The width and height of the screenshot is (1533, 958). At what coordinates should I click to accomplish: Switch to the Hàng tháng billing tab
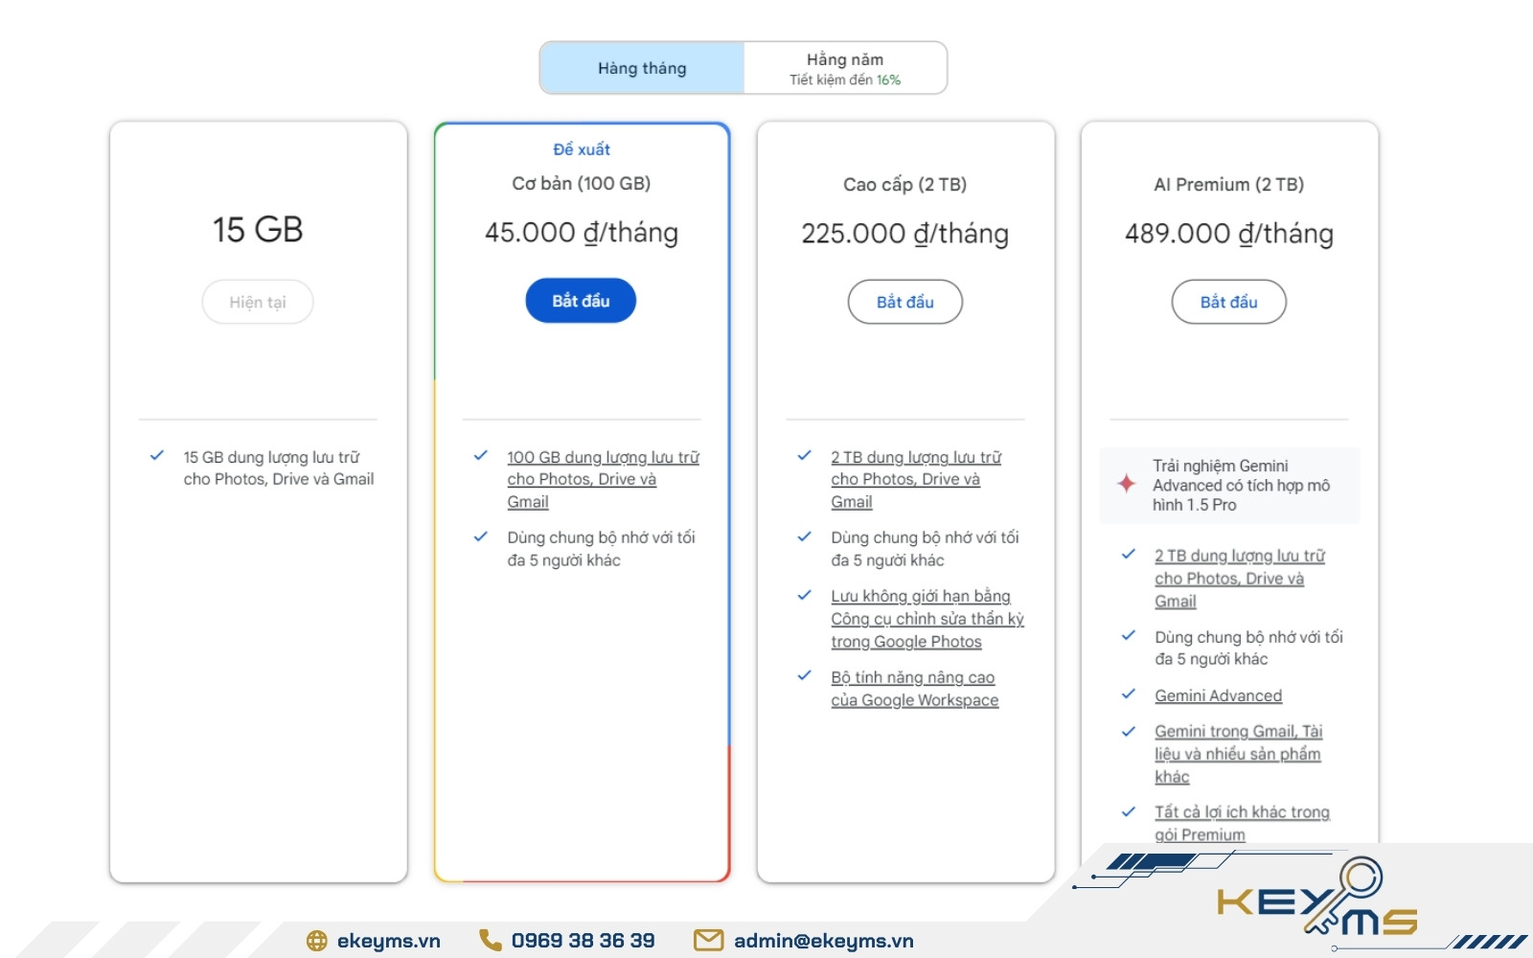642,68
